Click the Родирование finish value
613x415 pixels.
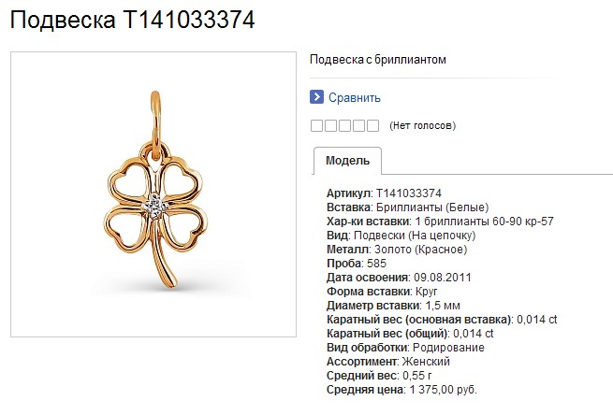coord(448,348)
